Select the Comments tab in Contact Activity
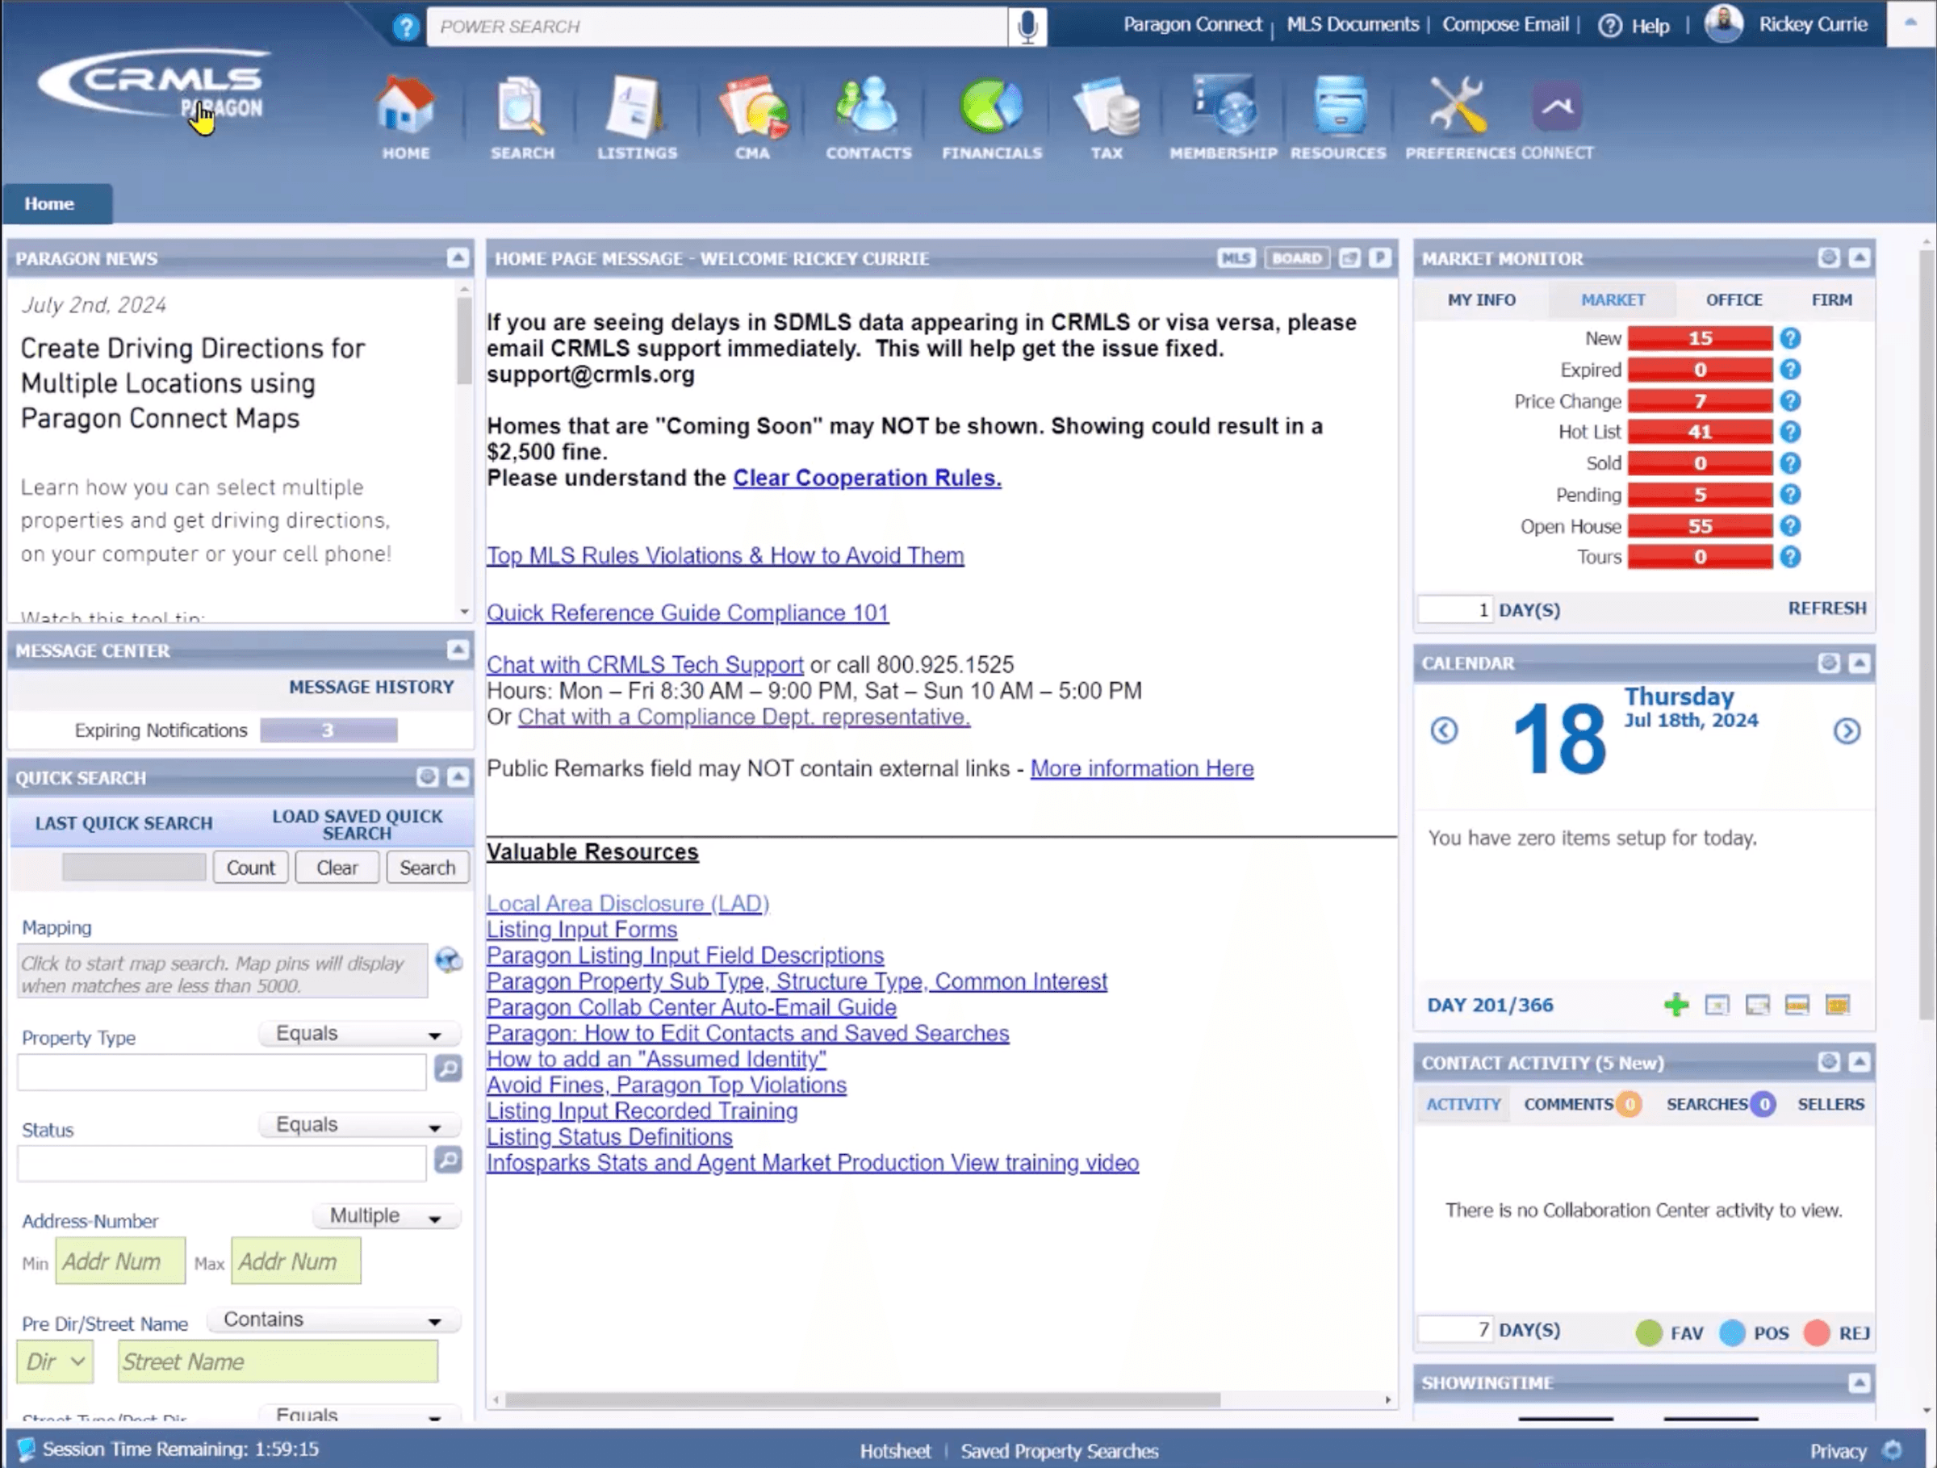The image size is (1937, 1468). [1568, 1105]
